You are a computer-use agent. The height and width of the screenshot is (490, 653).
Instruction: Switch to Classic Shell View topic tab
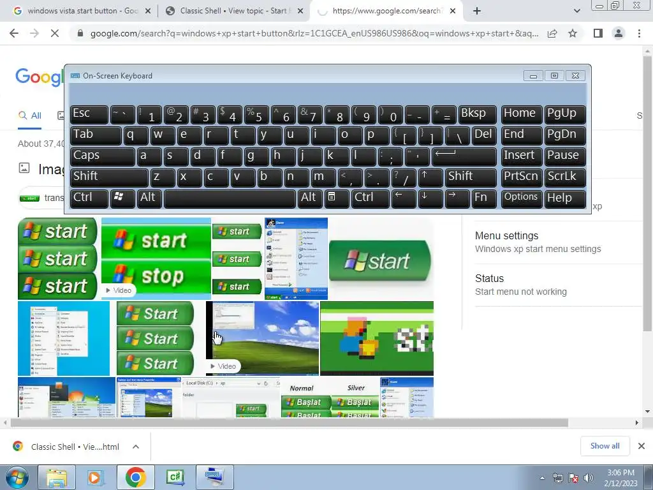(x=234, y=11)
